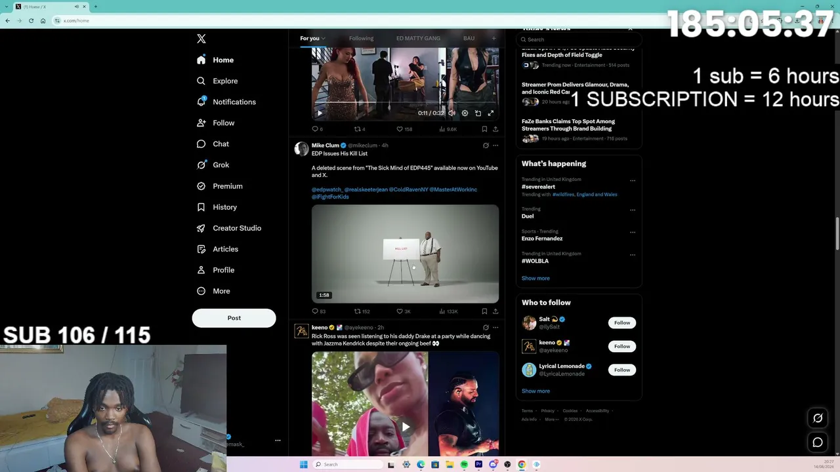Open more options for Enzo Fernandez trend
The height and width of the screenshot is (472, 840).
point(633,232)
